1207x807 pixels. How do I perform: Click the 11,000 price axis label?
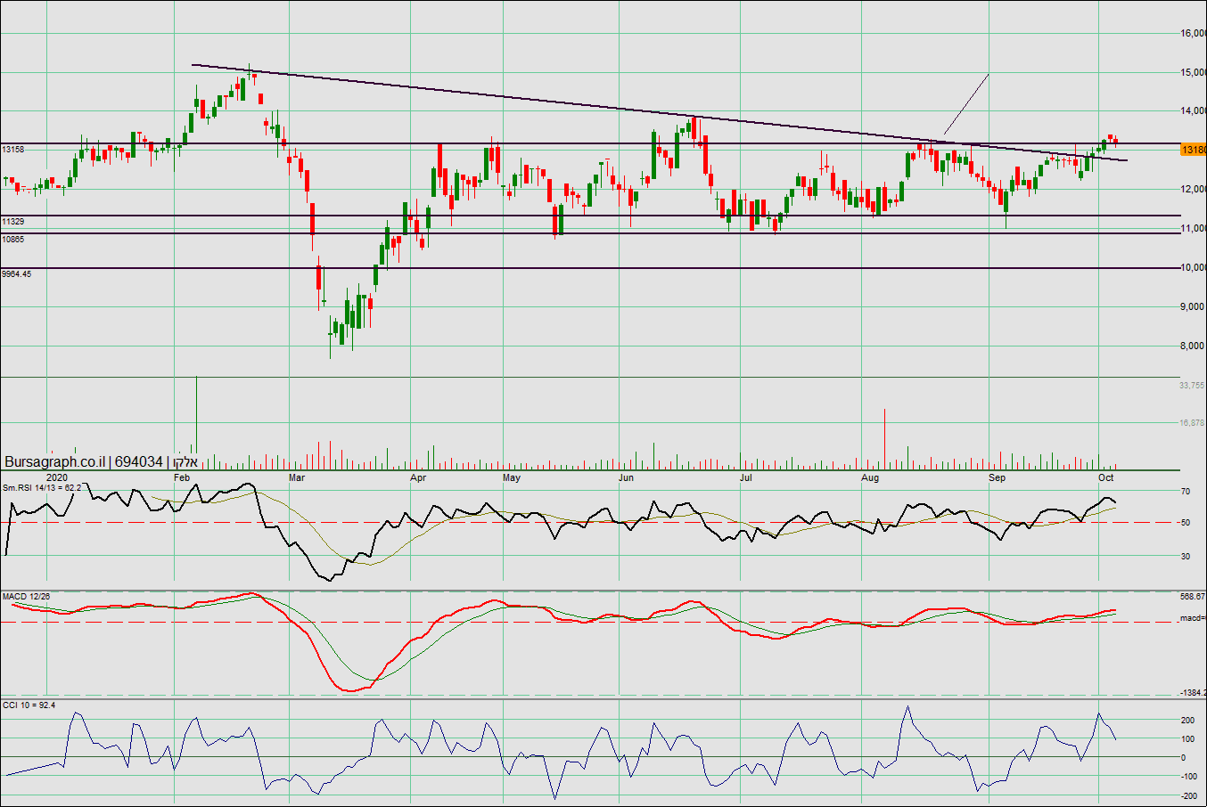(x=1193, y=228)
